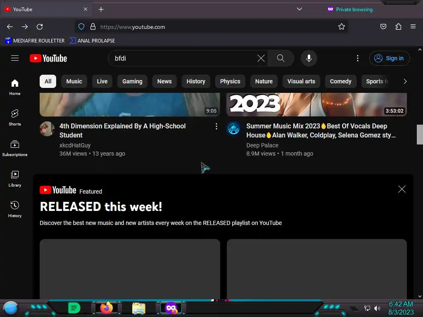Open the volume speaker tray icon
Screen dimensions: 423x317
(x=377, y=308)
